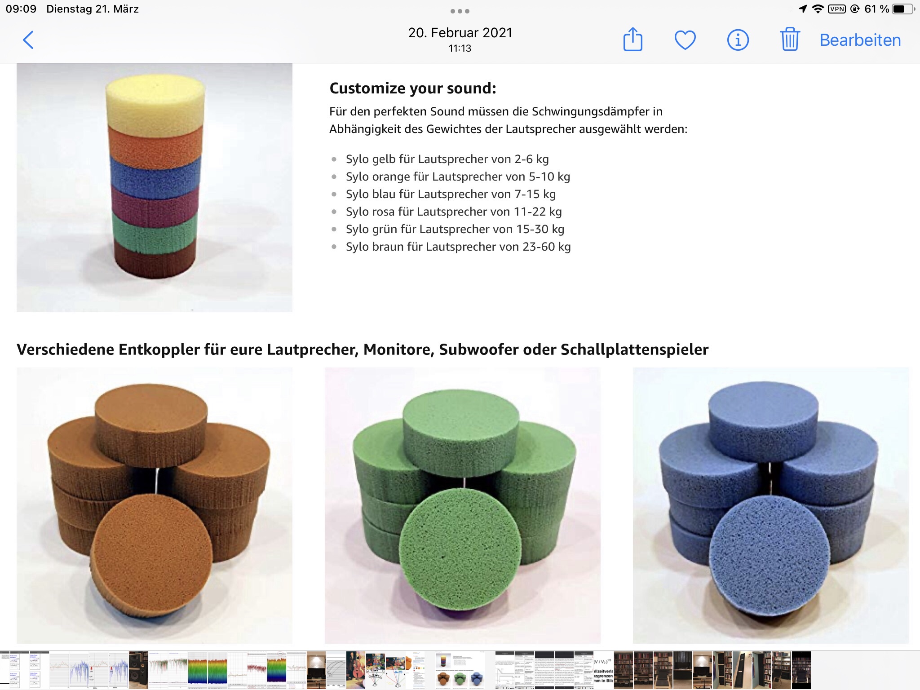The width and height of the screenshot is (920, 690).
Task: Tap the location arrow status icon
Action: click(803, 9)
